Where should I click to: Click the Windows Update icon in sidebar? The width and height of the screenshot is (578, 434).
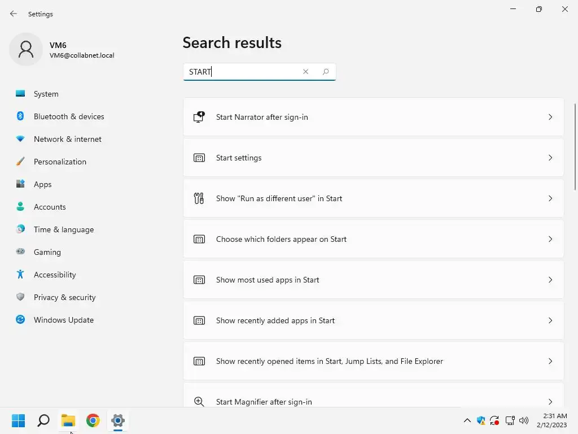pos(20,320)
